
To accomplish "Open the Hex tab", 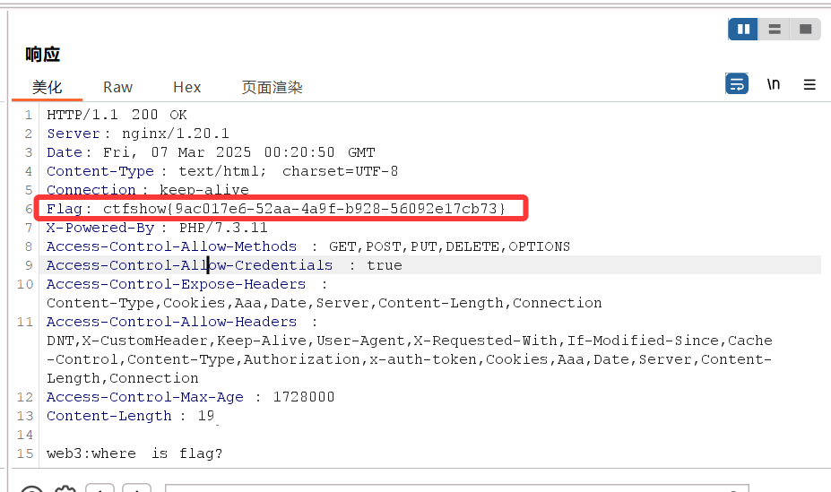I will coord(186,87).
